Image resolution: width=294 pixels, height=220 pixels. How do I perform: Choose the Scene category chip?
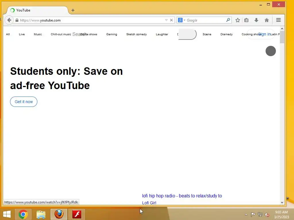(x=207, y=34)
